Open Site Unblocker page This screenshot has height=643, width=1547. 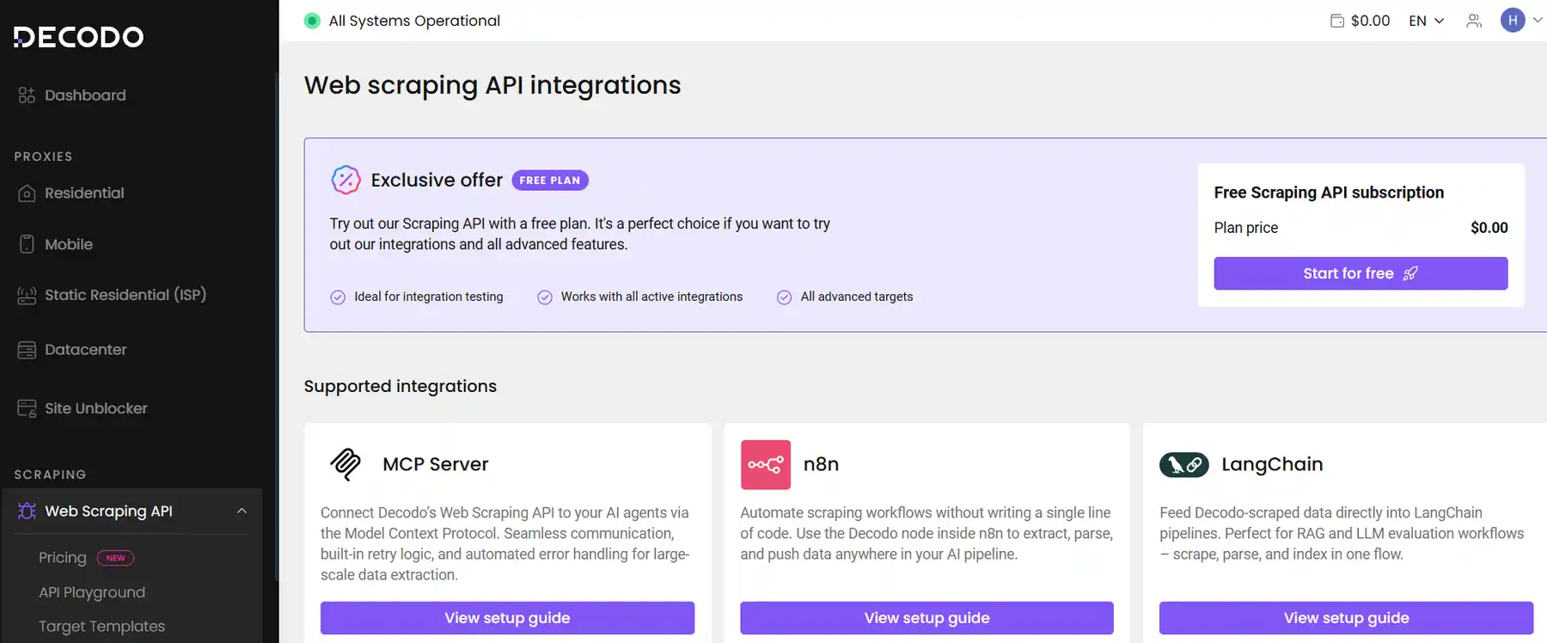tap(95, 408)
